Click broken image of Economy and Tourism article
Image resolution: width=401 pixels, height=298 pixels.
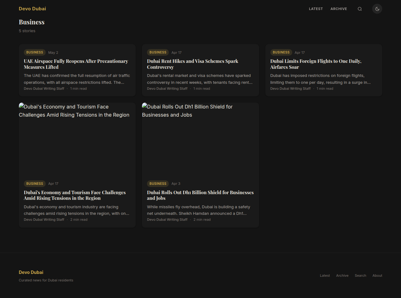[x=77, y=139]
